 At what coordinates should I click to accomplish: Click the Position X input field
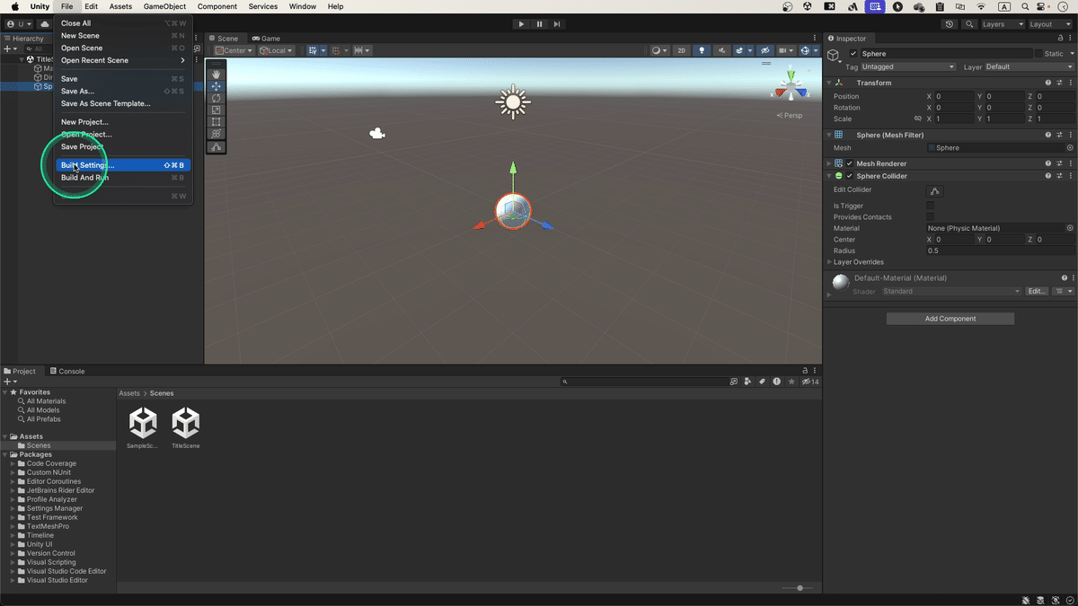[x=955, y=96]
